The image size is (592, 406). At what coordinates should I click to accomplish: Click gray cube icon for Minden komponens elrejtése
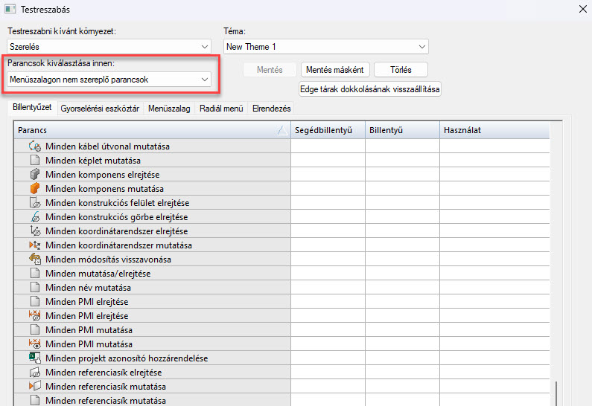click(x=34, y=175)
